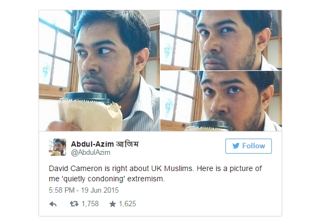Open the Abdul-Azim display name link
Image resolution: width=325 pixels, height=223 pixels.
click(x=92, y=143)
